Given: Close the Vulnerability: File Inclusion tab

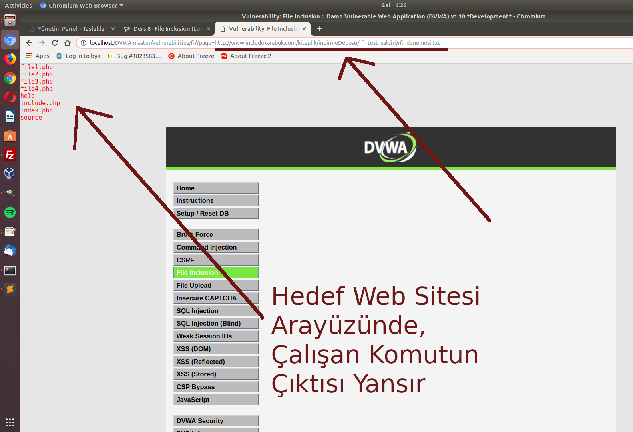Looking at the screenshot, I should 304,29.
